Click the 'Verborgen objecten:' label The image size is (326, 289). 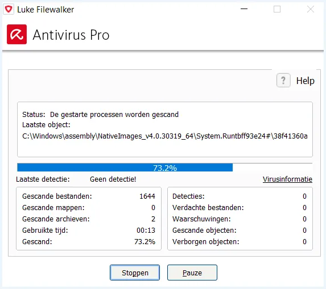coord(206,242)
